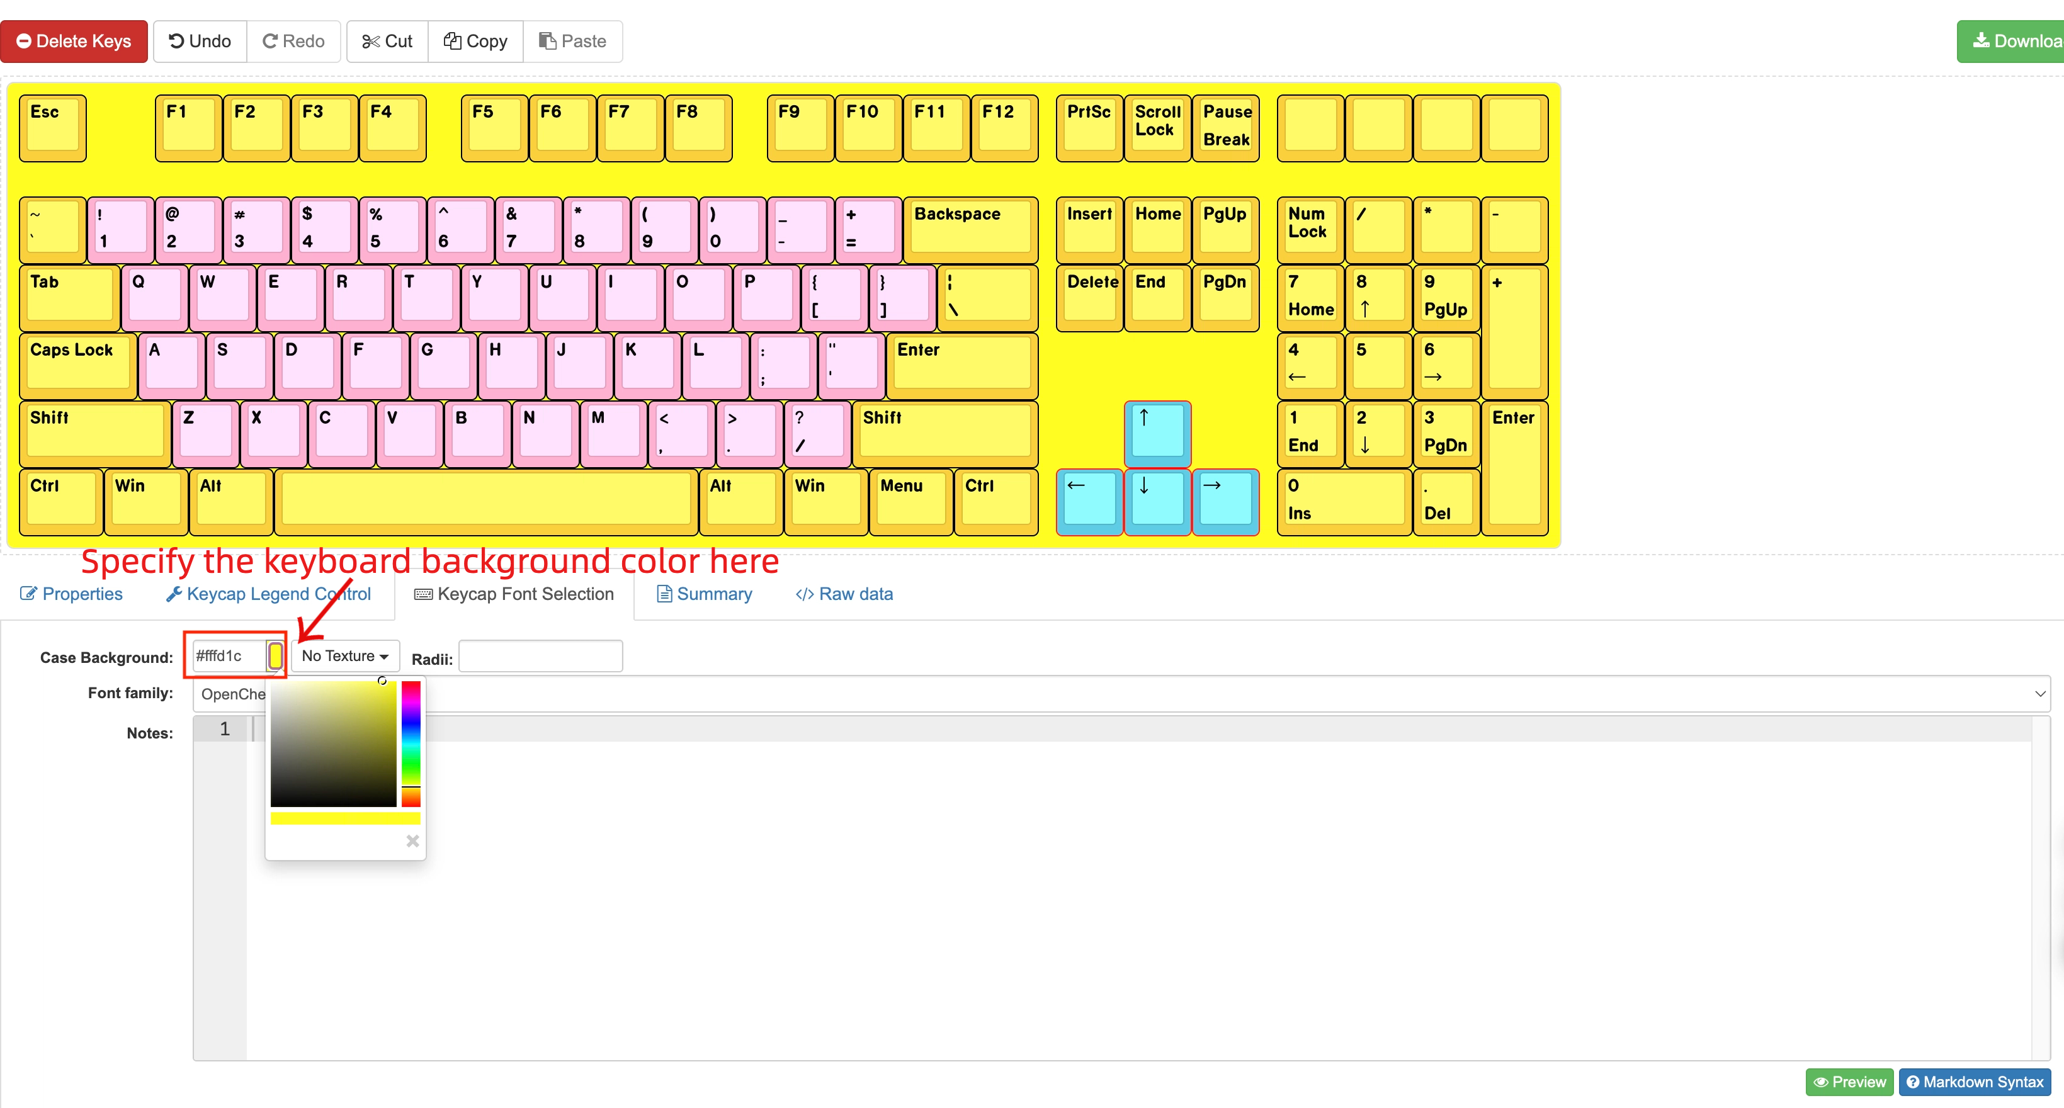The image size is (2064, 1108).
Task: Select the Home key in navigation cluster
Action: click(1158, 231)
